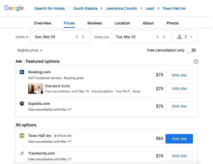The image size is (213, 164).
Task: Move check-out date to previous day
Action: pos(158,37)
